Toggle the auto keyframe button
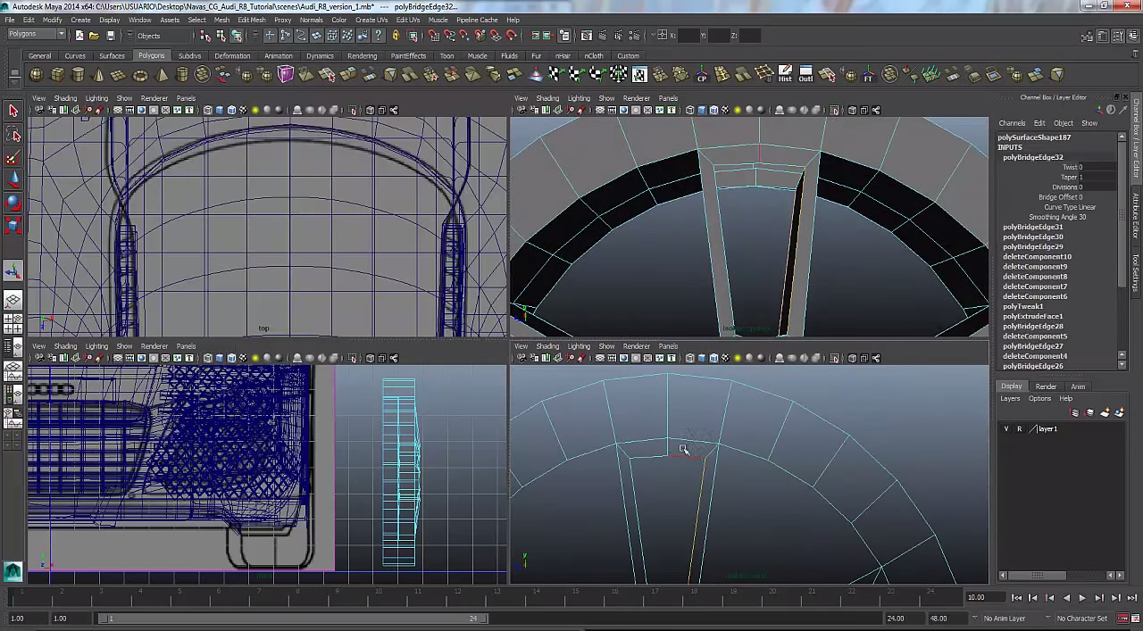The width and height of the screenshot is (1143, 631). pyautogui.click(x=1122, y=619)
